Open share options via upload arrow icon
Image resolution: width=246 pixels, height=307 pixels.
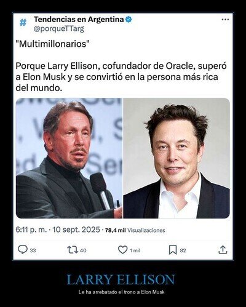point(223,250)
